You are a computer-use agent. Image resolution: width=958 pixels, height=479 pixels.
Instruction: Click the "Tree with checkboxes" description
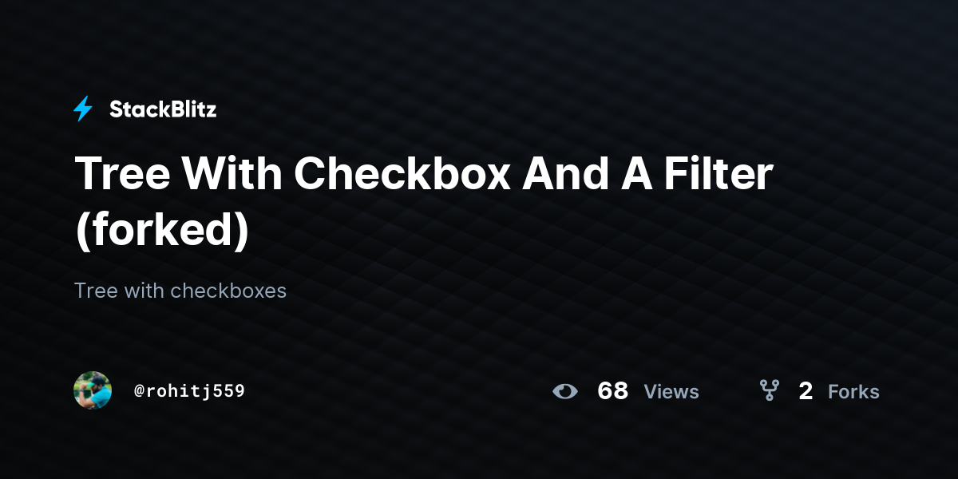coord(180,291)
